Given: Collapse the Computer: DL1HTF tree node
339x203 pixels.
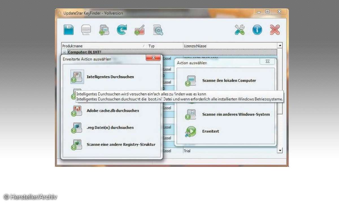Looking at the screenshot, I should pos(64,52).
